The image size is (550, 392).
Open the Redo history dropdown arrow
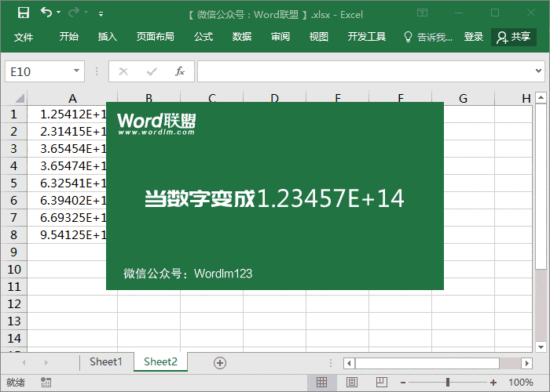[x=86, y=13]
